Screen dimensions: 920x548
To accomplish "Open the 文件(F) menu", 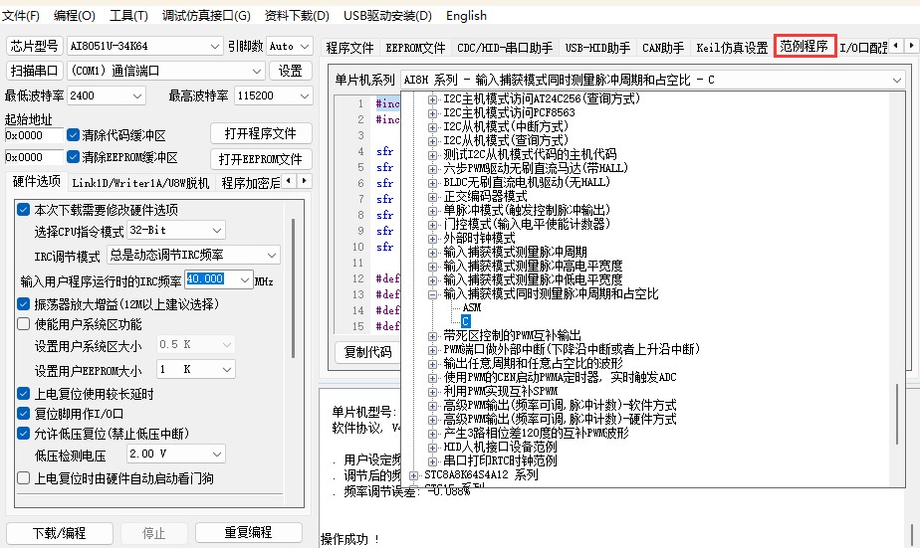I will pyautogui.click(x=21, y=15).
